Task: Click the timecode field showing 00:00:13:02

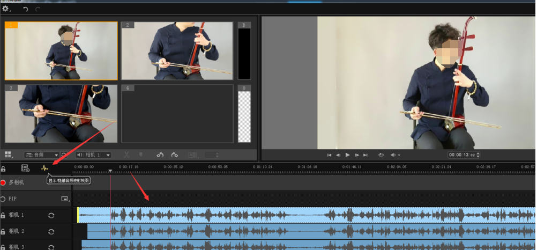Action: (463, 155)
